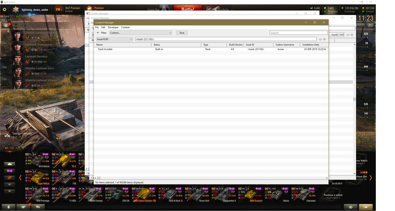The width and height of the screenshot is (395, 211).
Task: Click Exchange credits link
Action: (349, 11)
